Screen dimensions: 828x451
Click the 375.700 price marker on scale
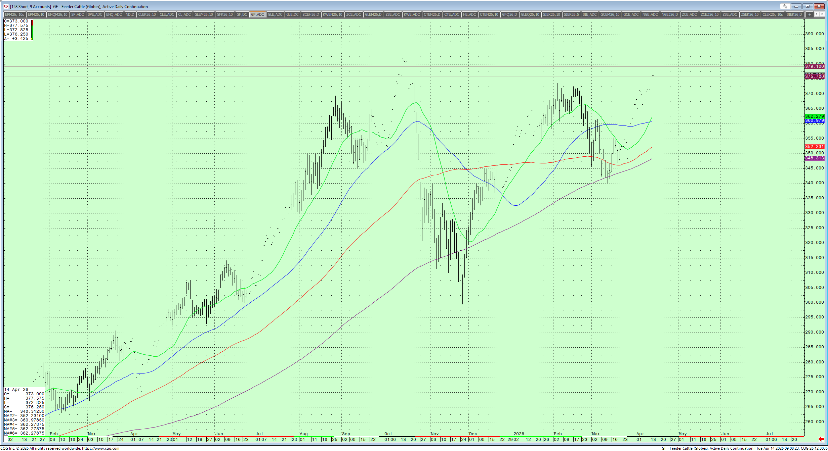coord(814,77)
